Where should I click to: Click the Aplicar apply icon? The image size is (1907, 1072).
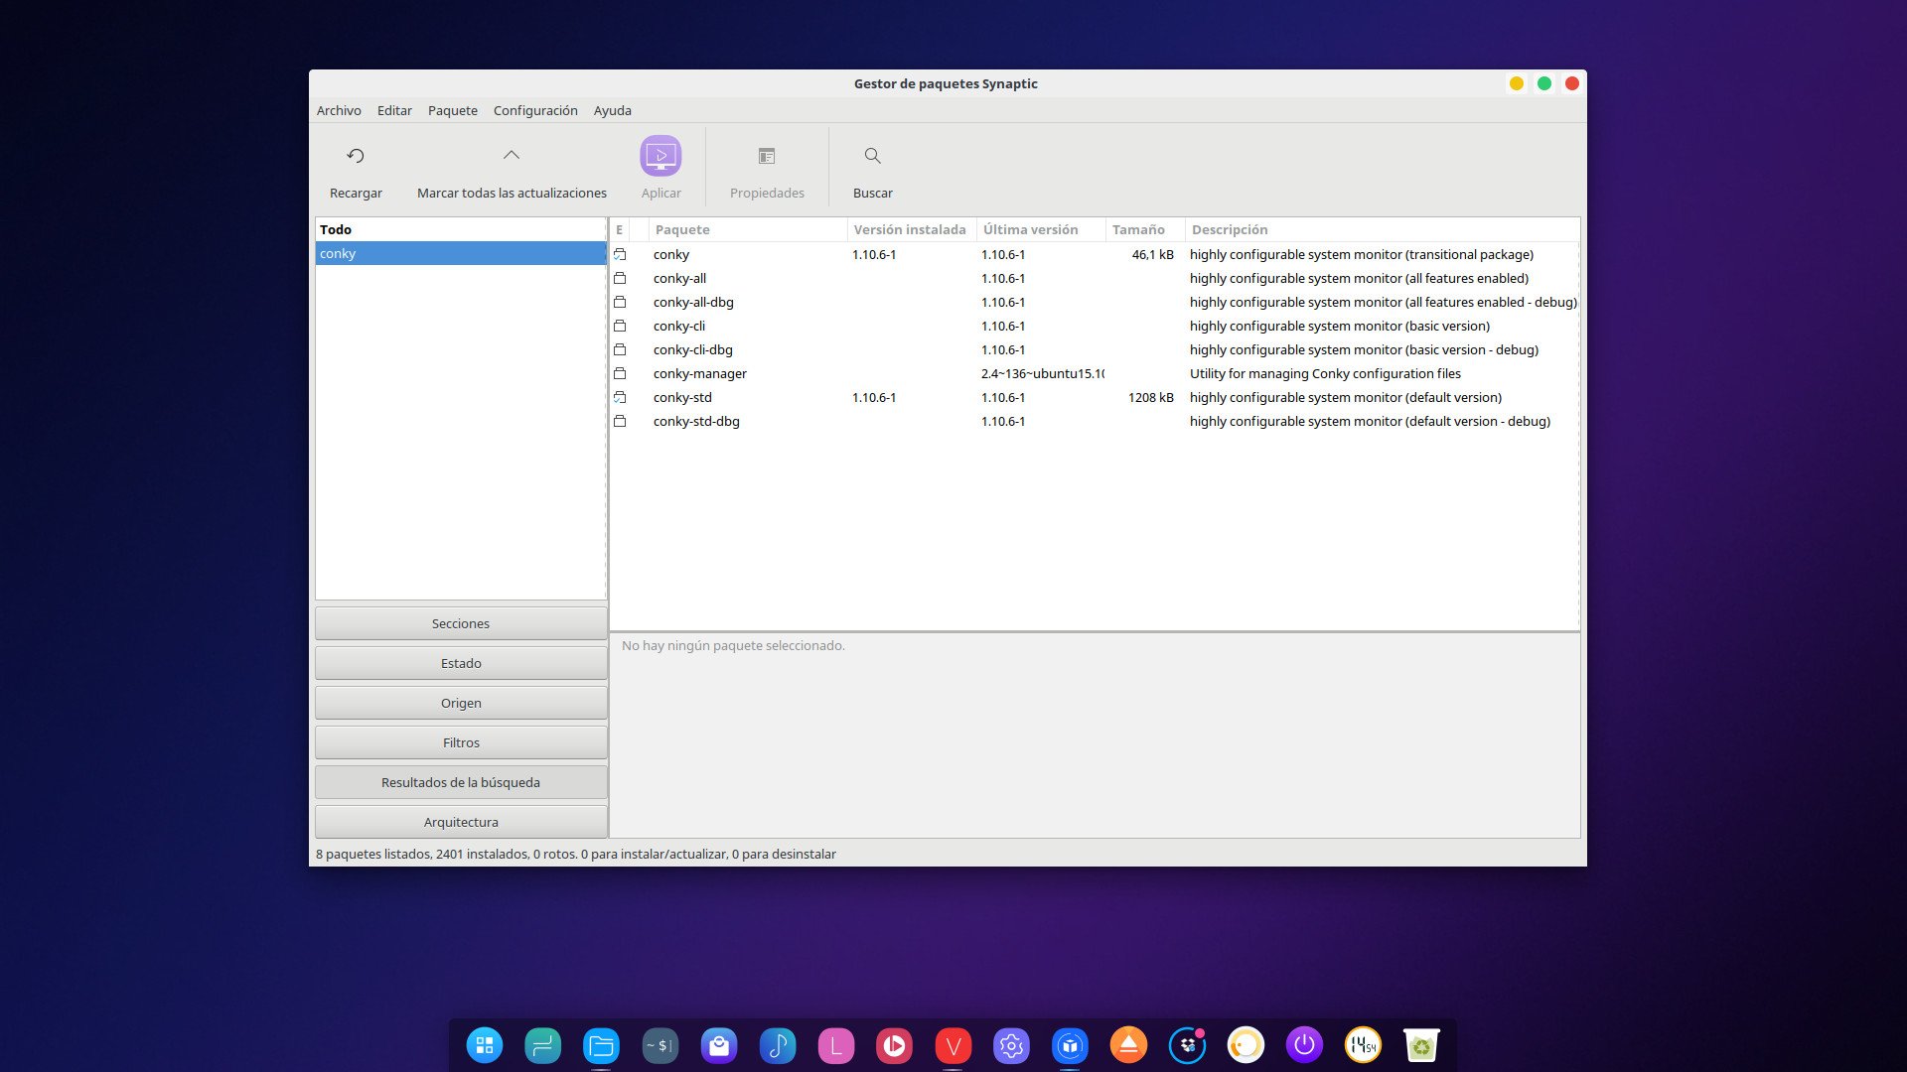(x=660, y=156)
